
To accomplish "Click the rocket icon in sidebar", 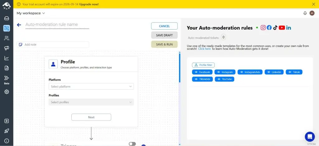I will point(7,131).
